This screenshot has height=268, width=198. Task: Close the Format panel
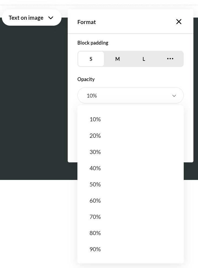tap(179, 22)
